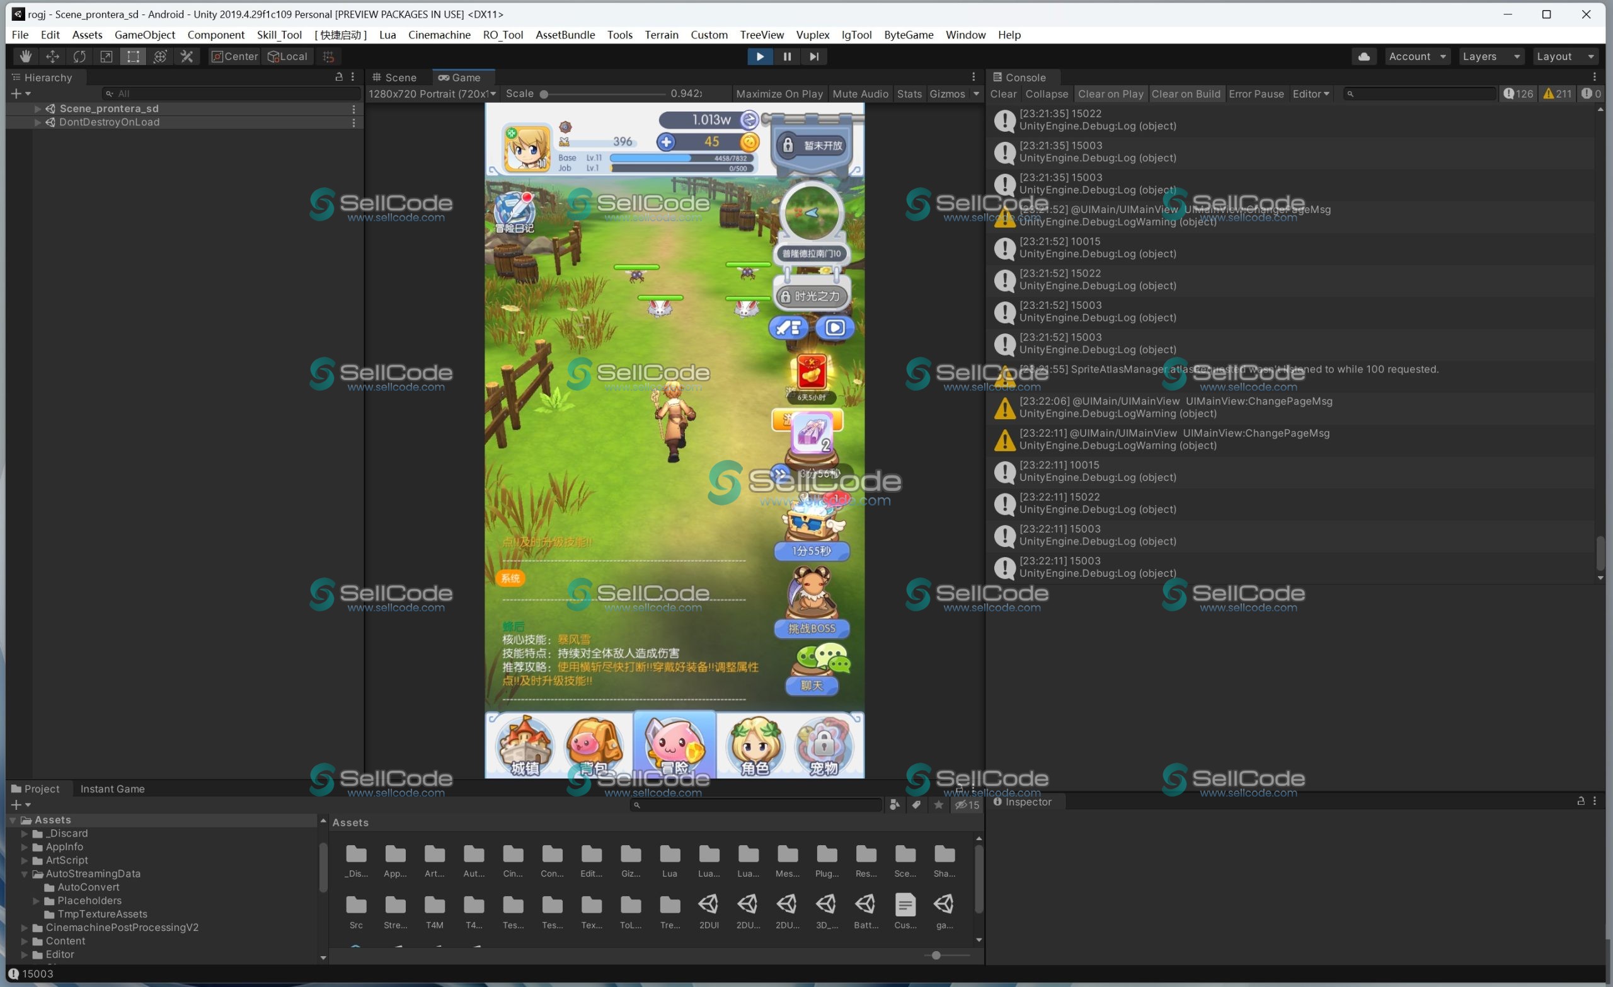Toggle Maximize On Play
The width and height of the screenshot is (1613, 987).
coord(779,94)
